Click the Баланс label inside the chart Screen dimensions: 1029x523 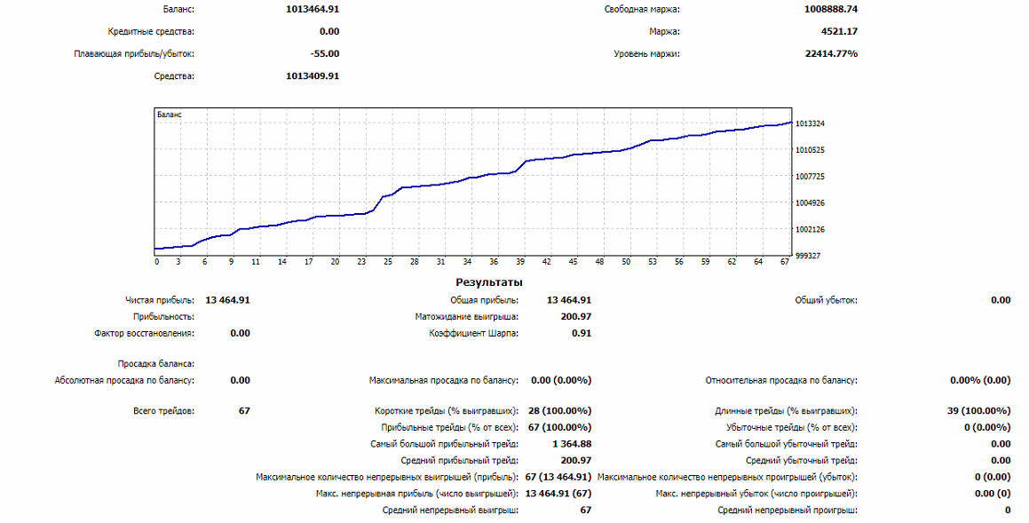click(x=170, y=115)
